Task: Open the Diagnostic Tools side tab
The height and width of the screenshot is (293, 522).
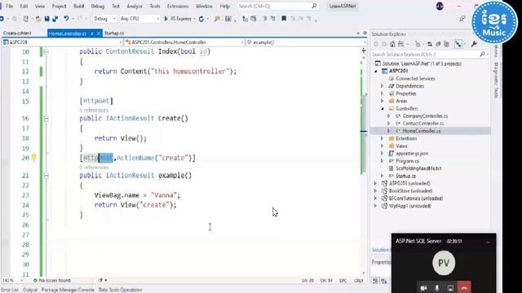Action: [496, 80]
